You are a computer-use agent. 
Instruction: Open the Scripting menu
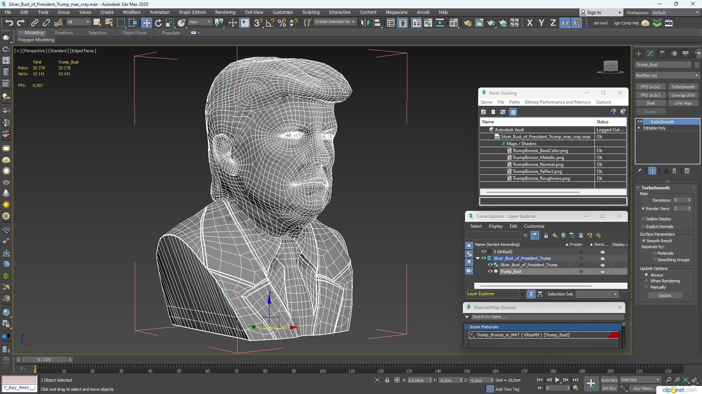311,12
